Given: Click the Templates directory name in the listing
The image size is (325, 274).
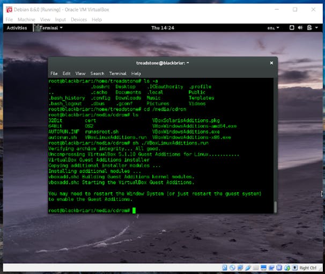Looking at the screenshot, I should pos(201,98).
